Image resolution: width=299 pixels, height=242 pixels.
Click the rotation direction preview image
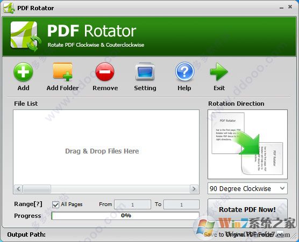(x=247, y=144)
